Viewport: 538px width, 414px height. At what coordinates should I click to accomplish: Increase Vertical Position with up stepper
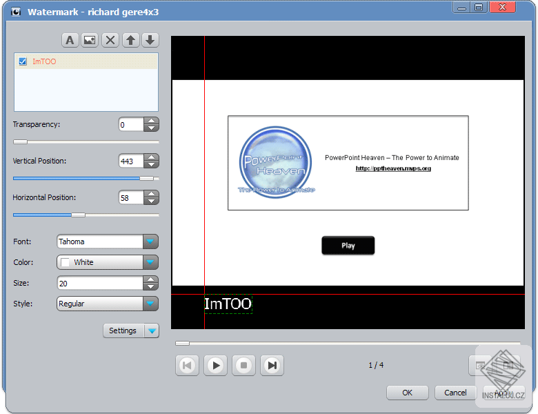(151, 157)
